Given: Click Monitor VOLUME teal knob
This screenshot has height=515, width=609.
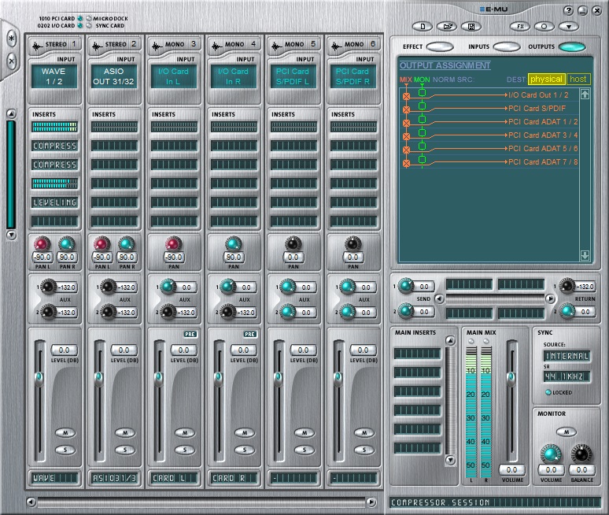Looking at the screenshot, I should pos(551,454).
